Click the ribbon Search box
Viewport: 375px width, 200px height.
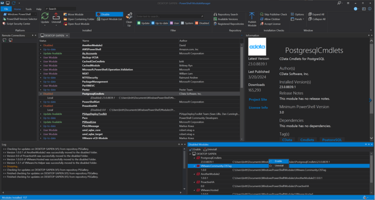point(60,9)
